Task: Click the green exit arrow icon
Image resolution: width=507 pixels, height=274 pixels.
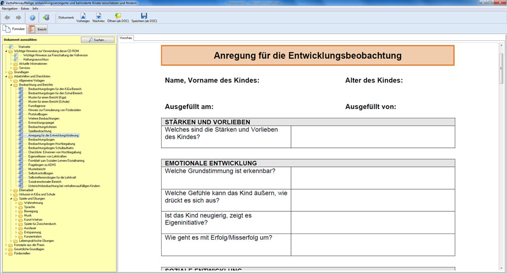Action: click(x=46, y=18)
